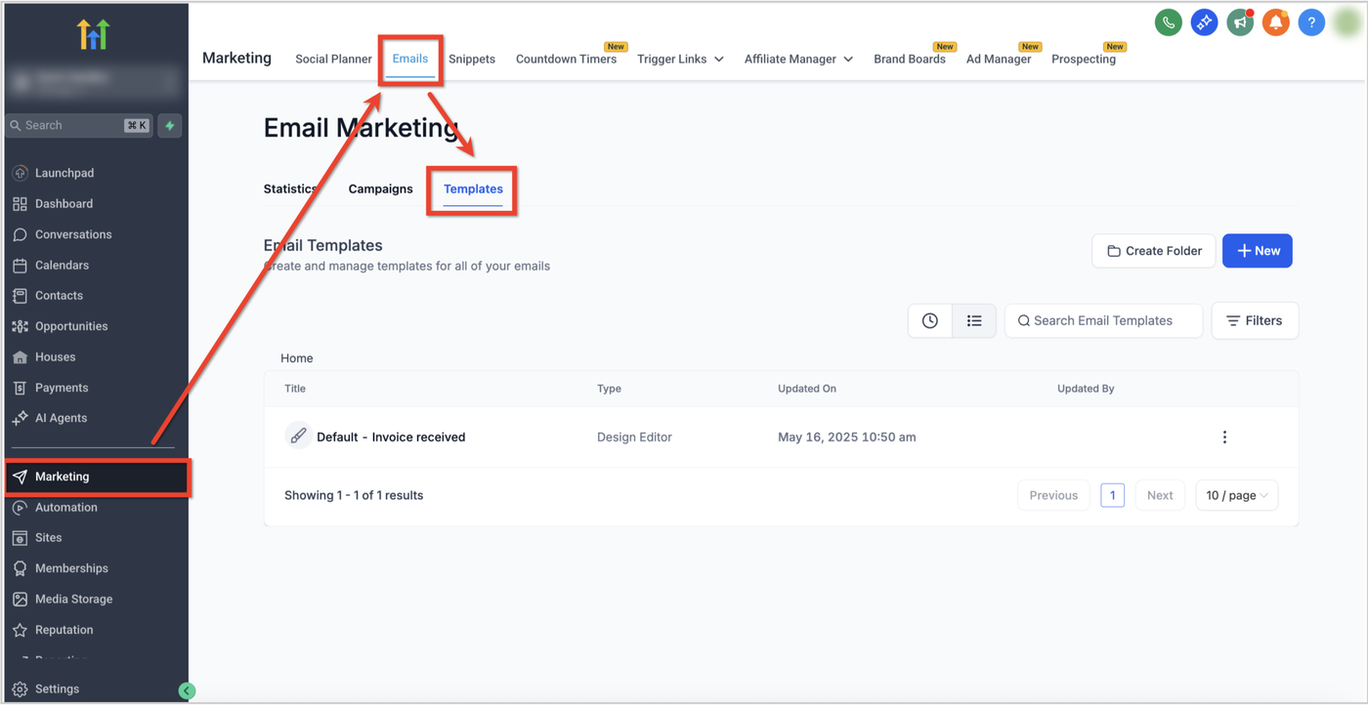Expand the Trigger Links dropdown

pos(680,60)
